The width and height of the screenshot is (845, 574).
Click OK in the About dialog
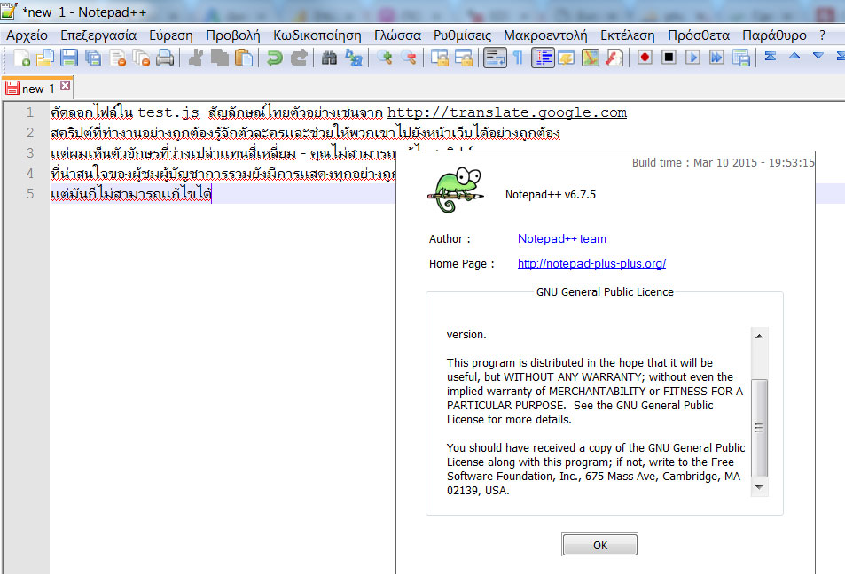[599, 545]
